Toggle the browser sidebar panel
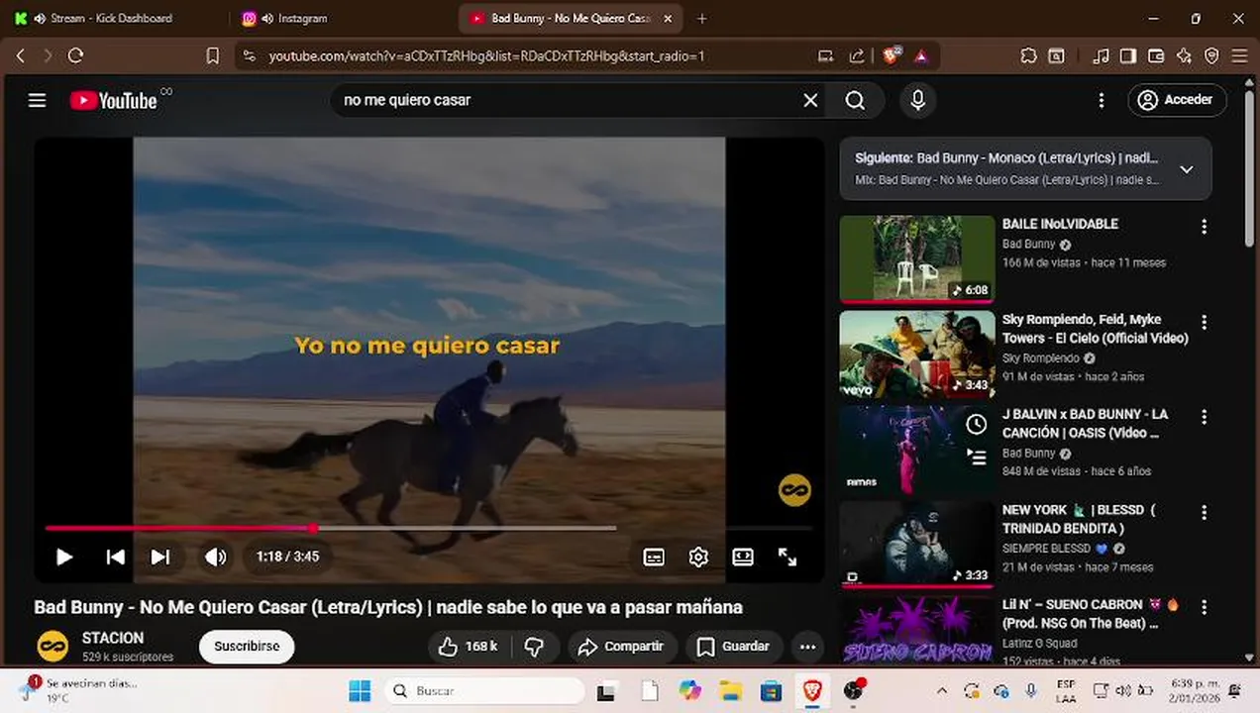 point(1127,56)
